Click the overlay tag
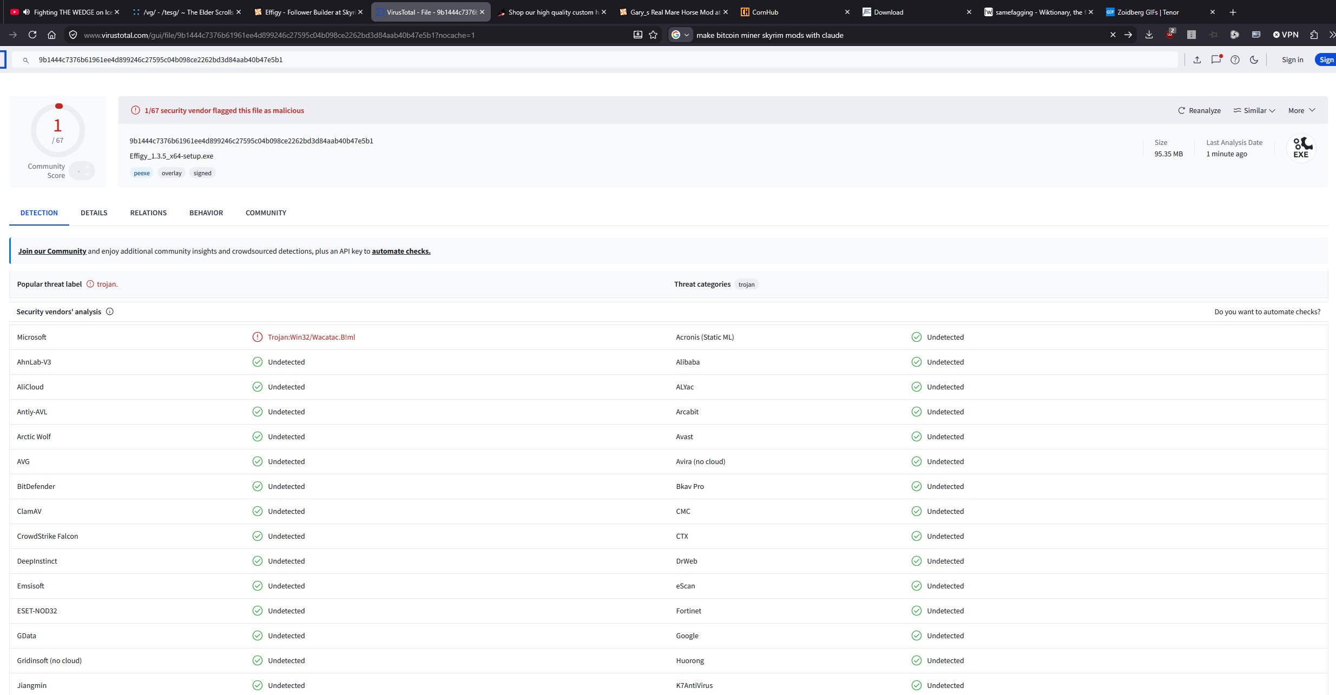Image resolution: width=1336 pixels, height=695 pixels. coord(172,173)
